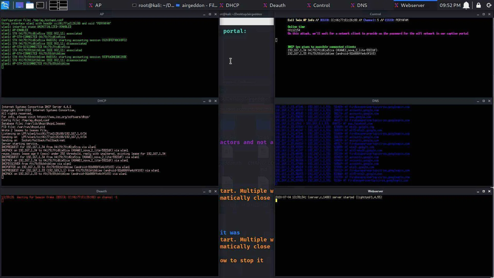Close the DNS window

(x=489, y=101)
